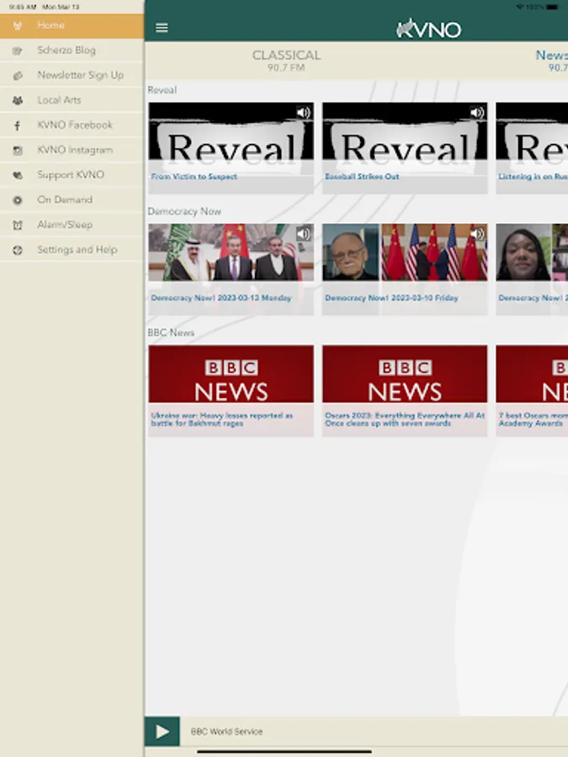Click the Support KVNO heart icon

(x=18, y=175)
